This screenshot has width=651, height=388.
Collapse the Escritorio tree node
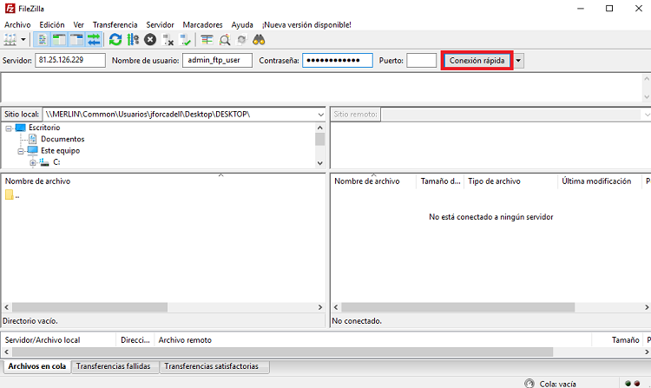coord(9,128)
